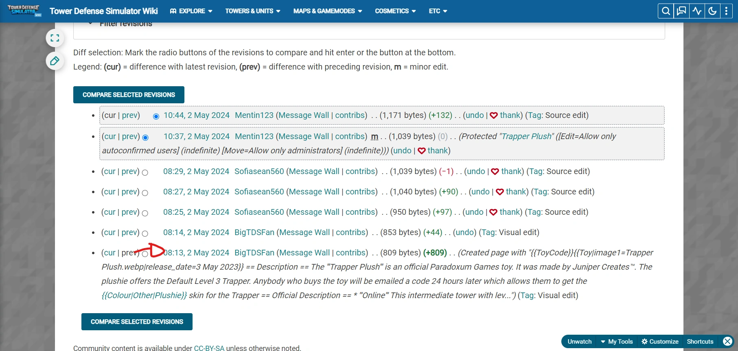Open the search icon in header
The width and height of the screenshot is (738, 351).
666,11
